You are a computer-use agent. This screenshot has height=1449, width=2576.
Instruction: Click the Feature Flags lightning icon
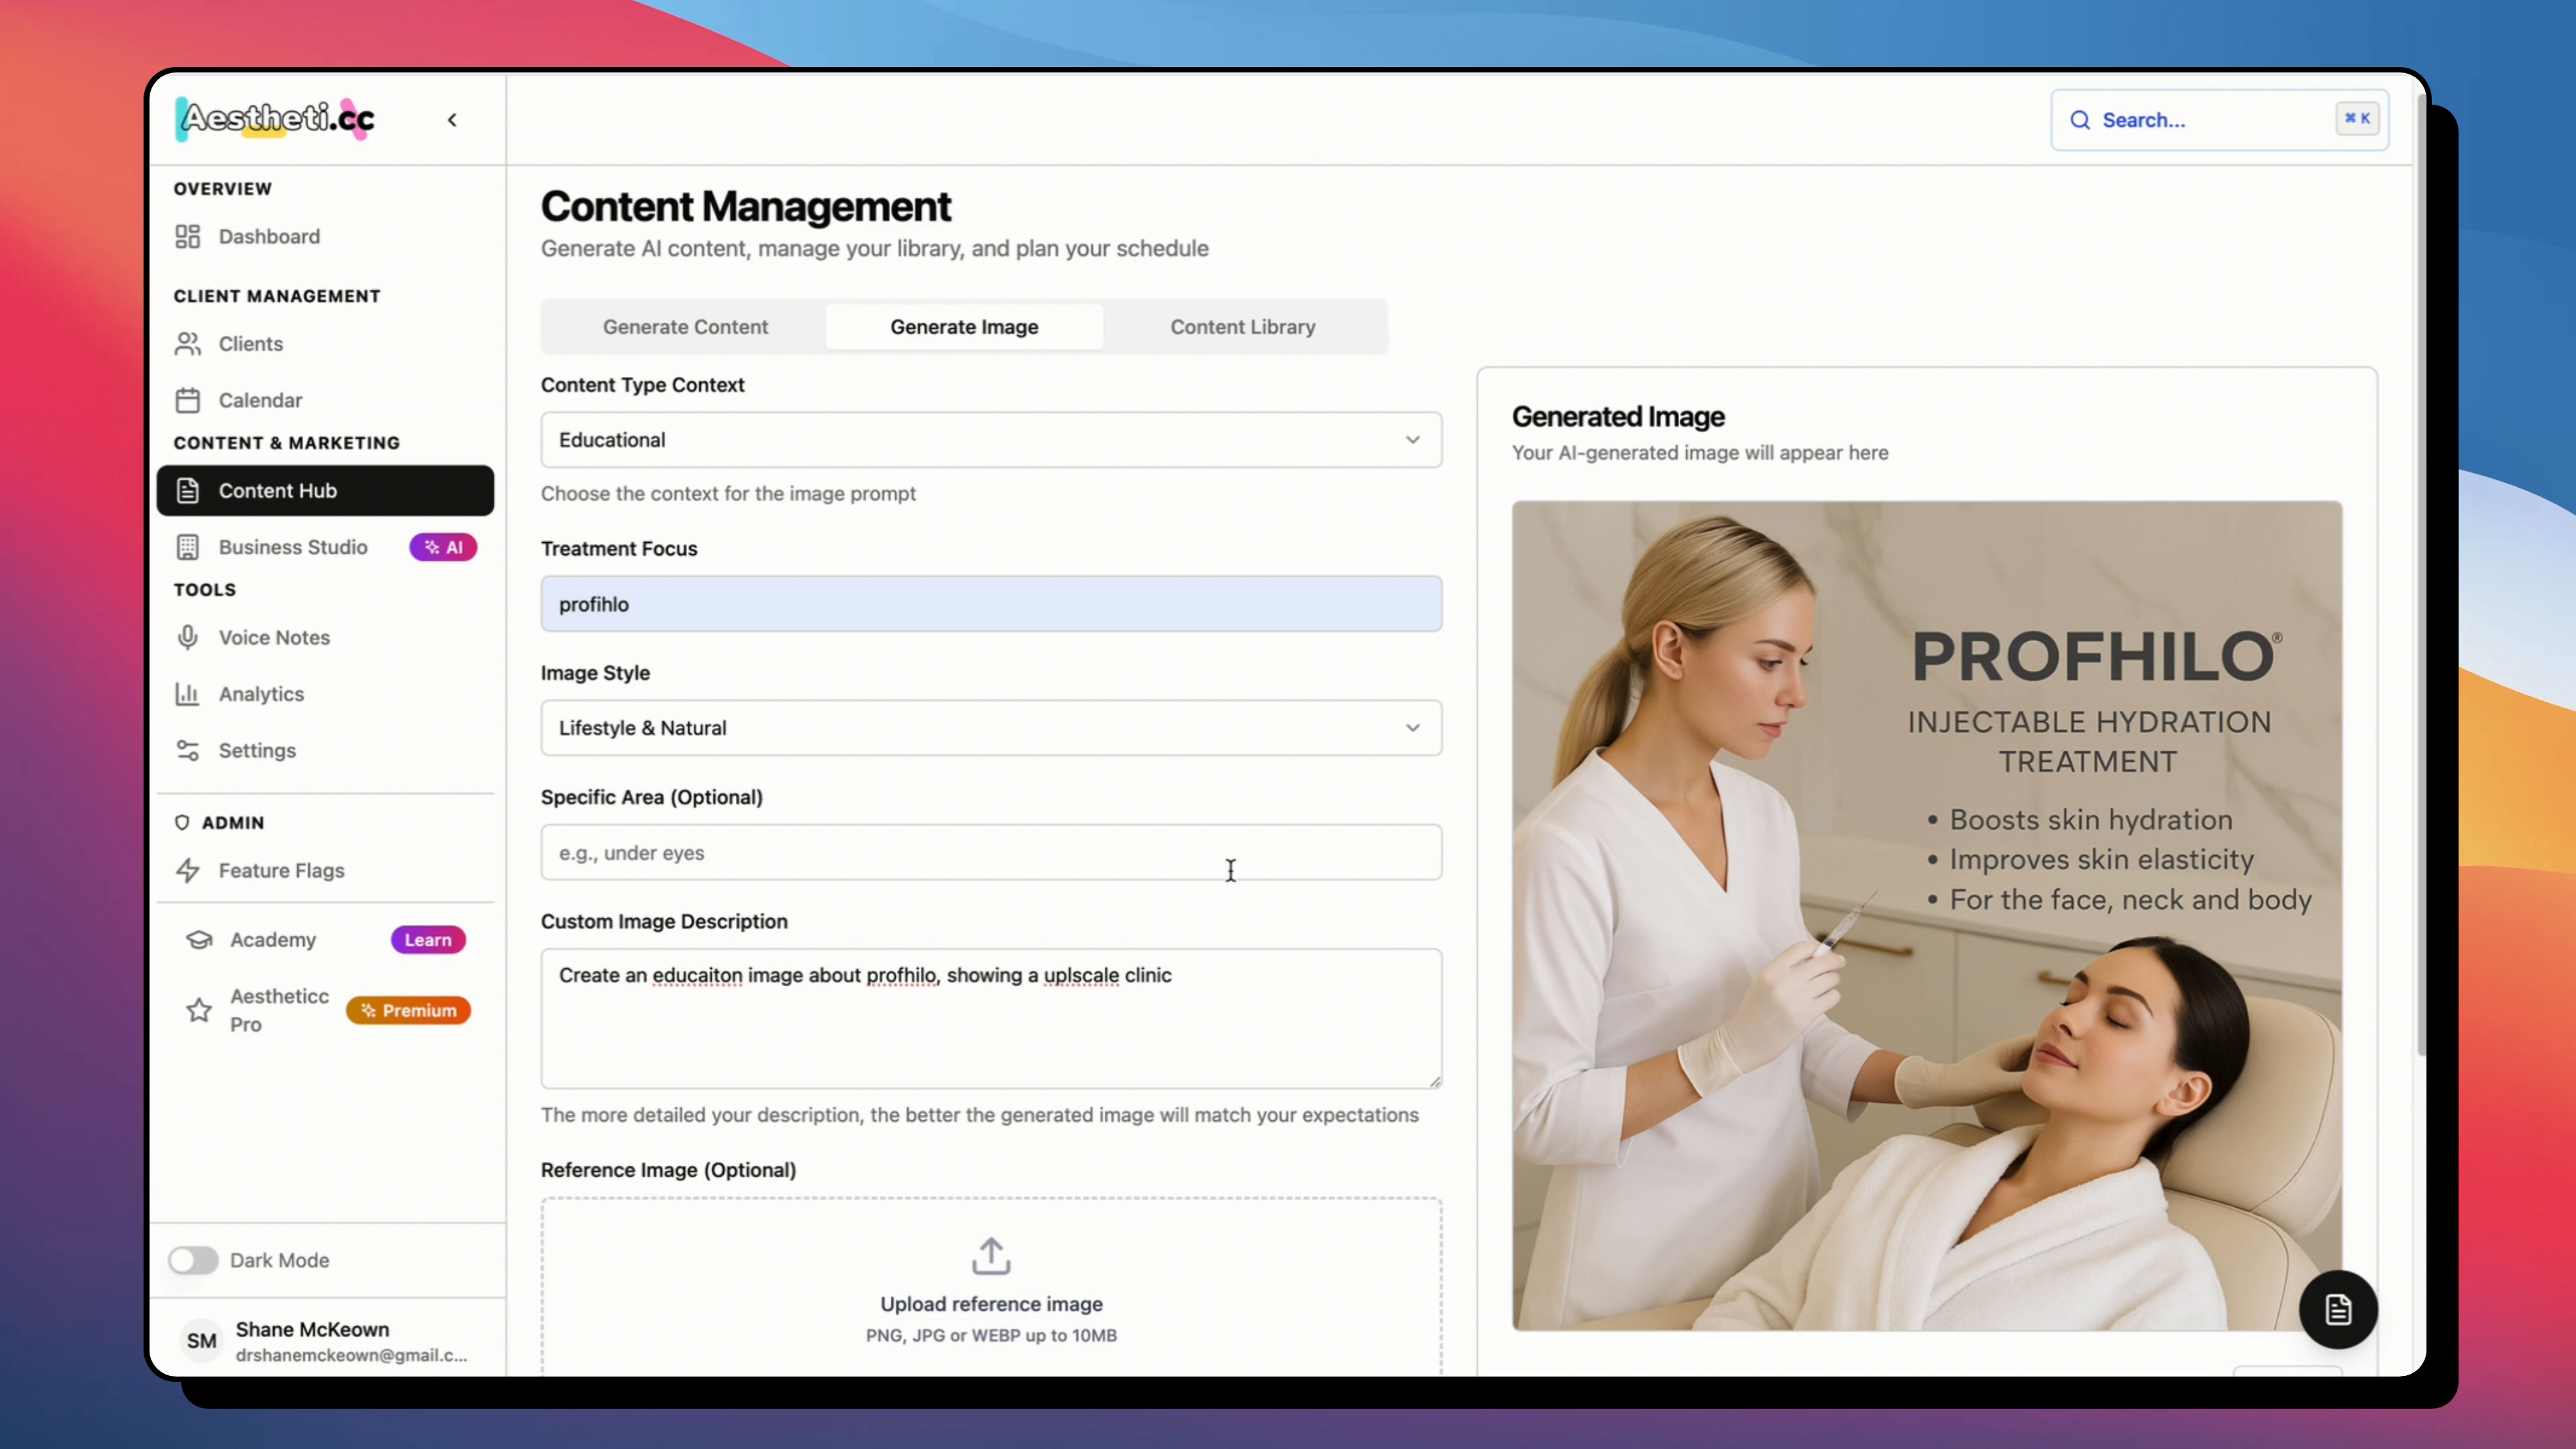coord(187,870)
